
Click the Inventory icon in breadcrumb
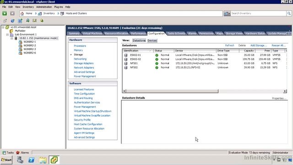tap(40, 13)
